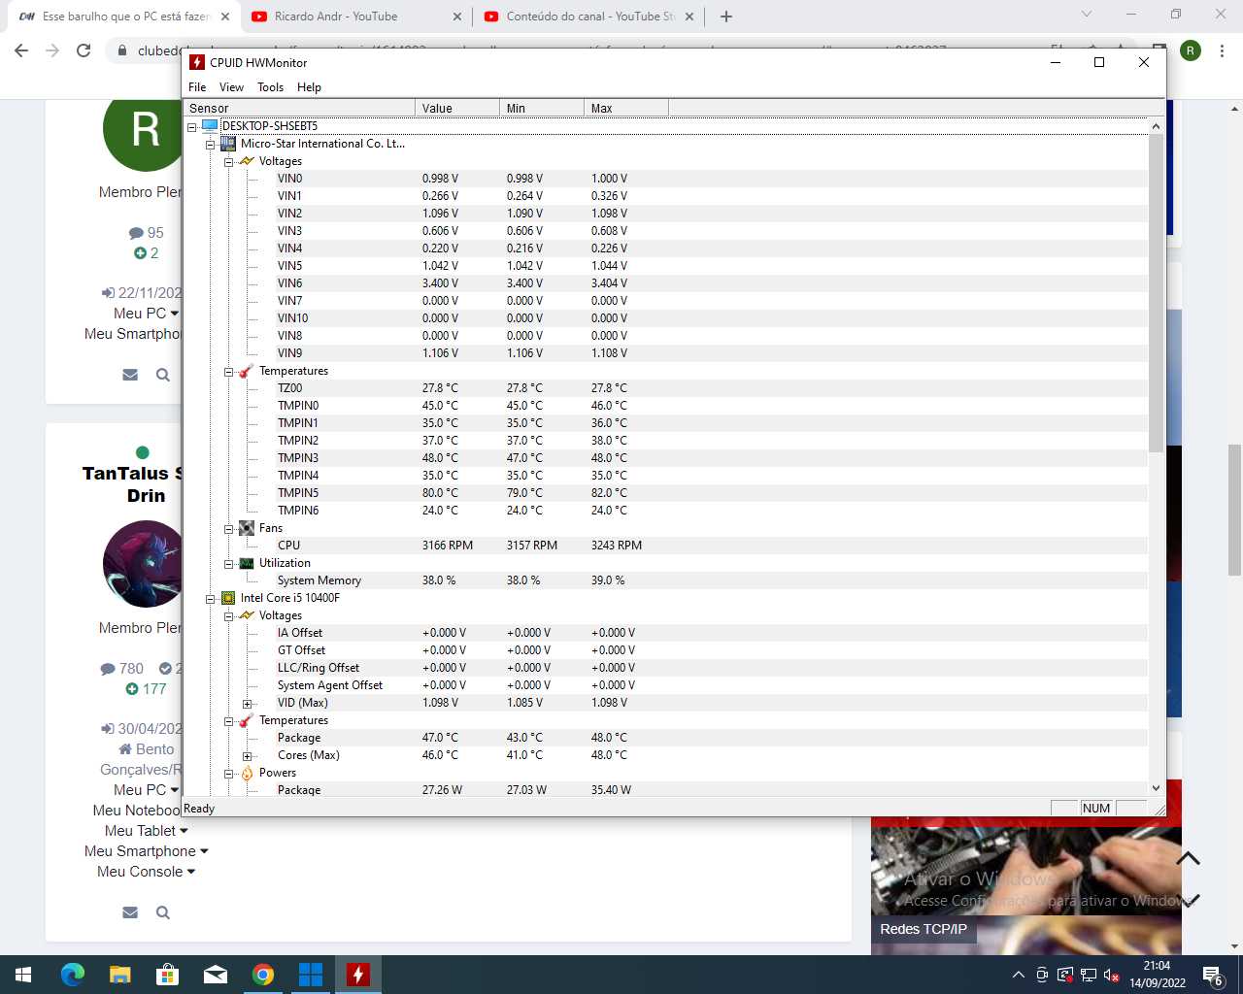Click the Intel Core i5 10400F chip icon
This screenshot has width=1243, height=994.
228,598
